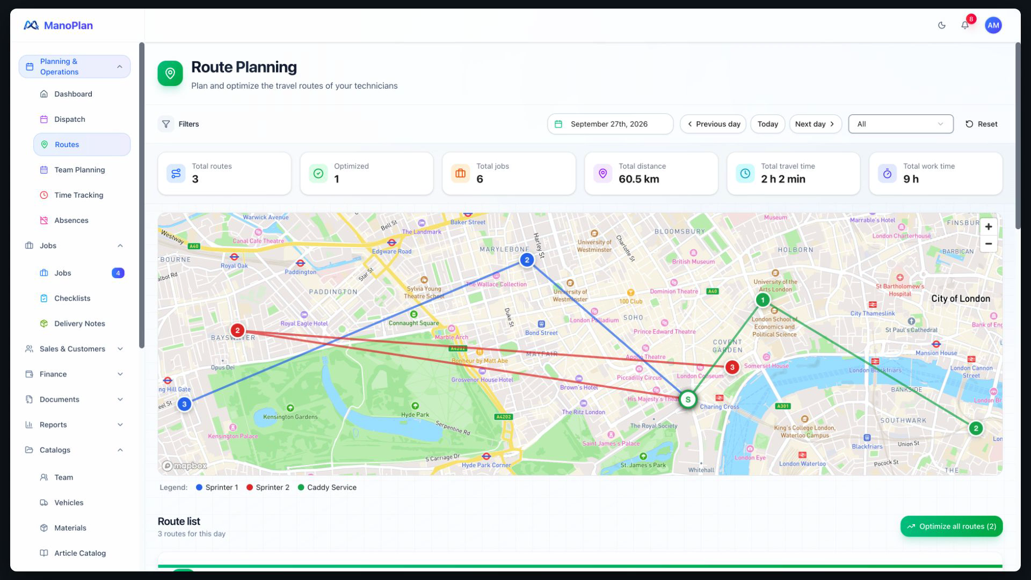Reset the route filters
This screenshot has width=1031, height=580.
click(981, 124)
